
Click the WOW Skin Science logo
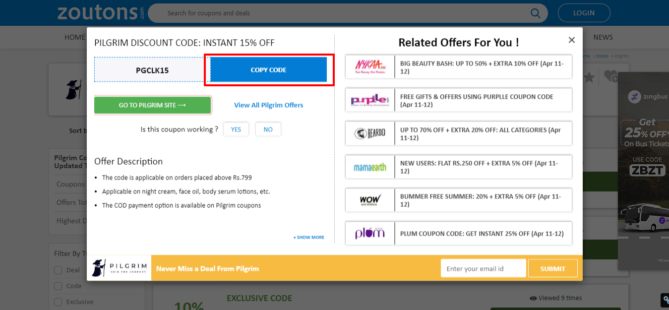(369, 200)
